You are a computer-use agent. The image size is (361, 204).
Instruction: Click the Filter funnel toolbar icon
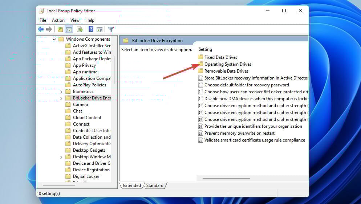[x=111, y=29]
